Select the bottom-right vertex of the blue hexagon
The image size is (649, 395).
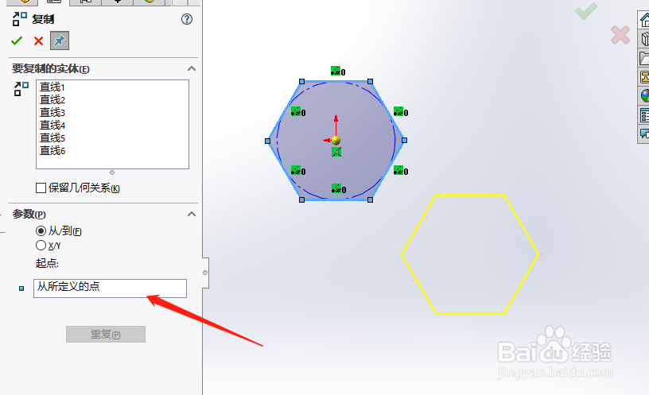tap(370, 199)
